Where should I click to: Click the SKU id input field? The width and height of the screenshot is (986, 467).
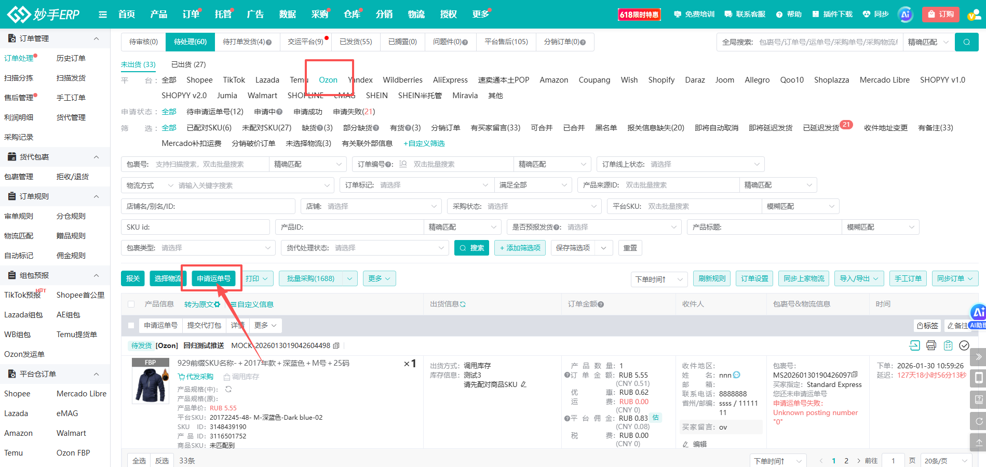[x=195, y=227]
